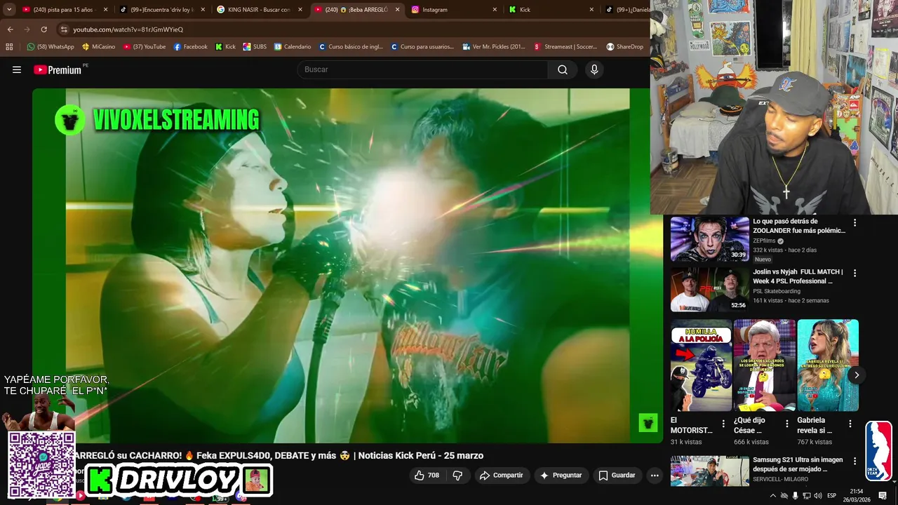Open options menu for Joslin vs Nyjah video
The height and width of the screenshot is (505, 898).
pos(855,273)
